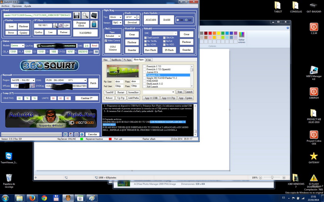Click the Raw Flash button
324x202 pixels.
150,50
